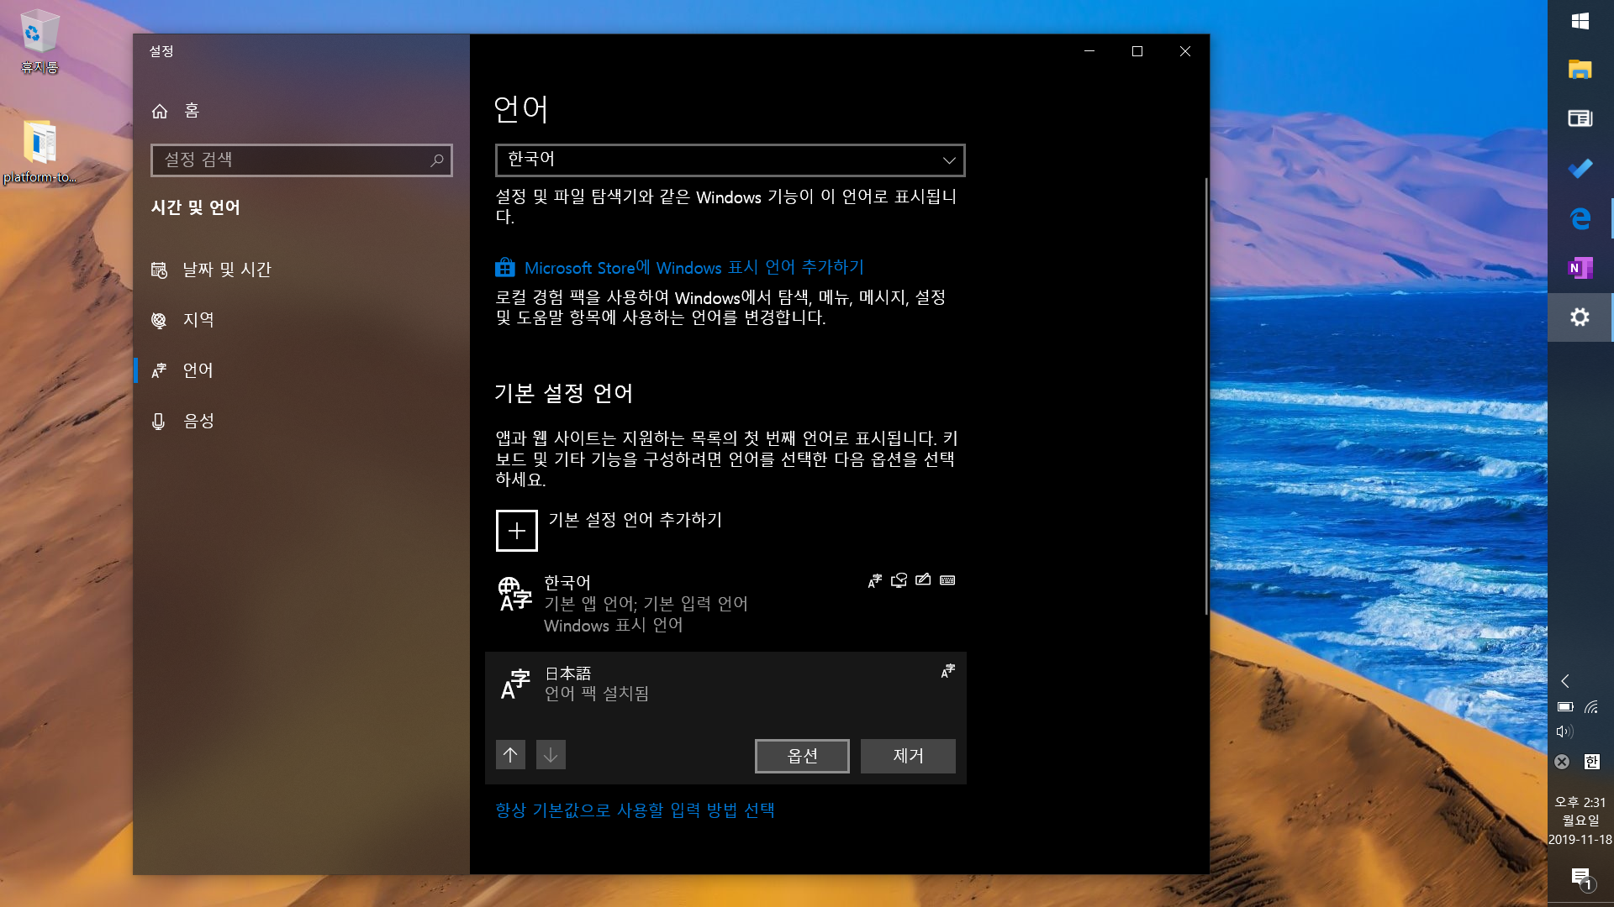Open the 지역 settings page
The width and height of the screenshot is (1614, 907).
pos(198,320)
